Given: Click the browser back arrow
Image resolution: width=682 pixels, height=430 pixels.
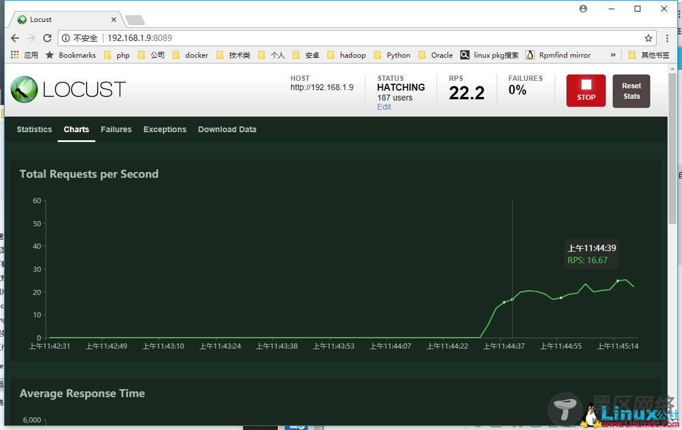Looking at the screenshot, I should point(15,38).
